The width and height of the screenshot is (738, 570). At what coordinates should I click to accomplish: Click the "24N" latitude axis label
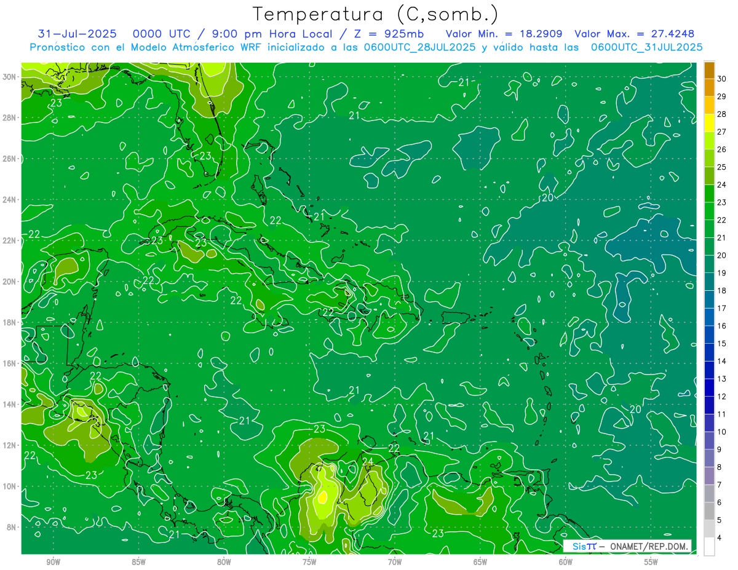[9, 199]
